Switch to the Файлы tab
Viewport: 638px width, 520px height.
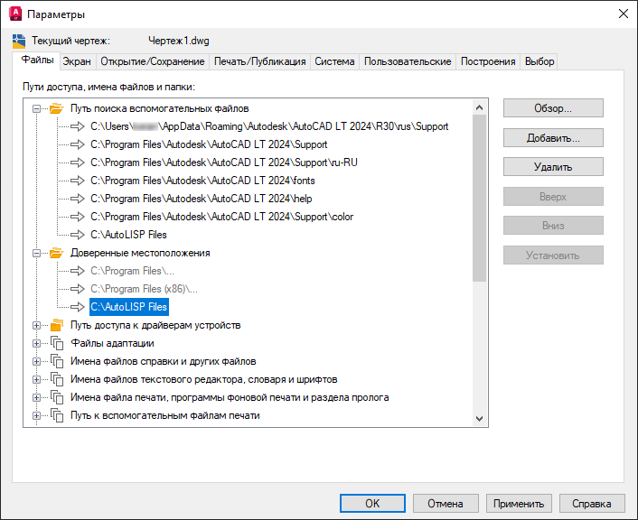(x=37, y=60)
